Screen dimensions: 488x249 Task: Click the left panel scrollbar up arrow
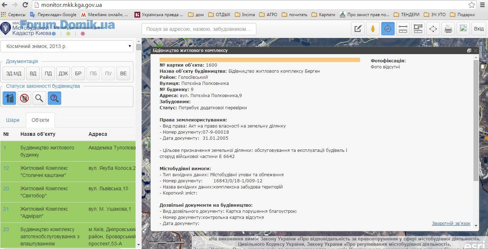click(138, 41)
